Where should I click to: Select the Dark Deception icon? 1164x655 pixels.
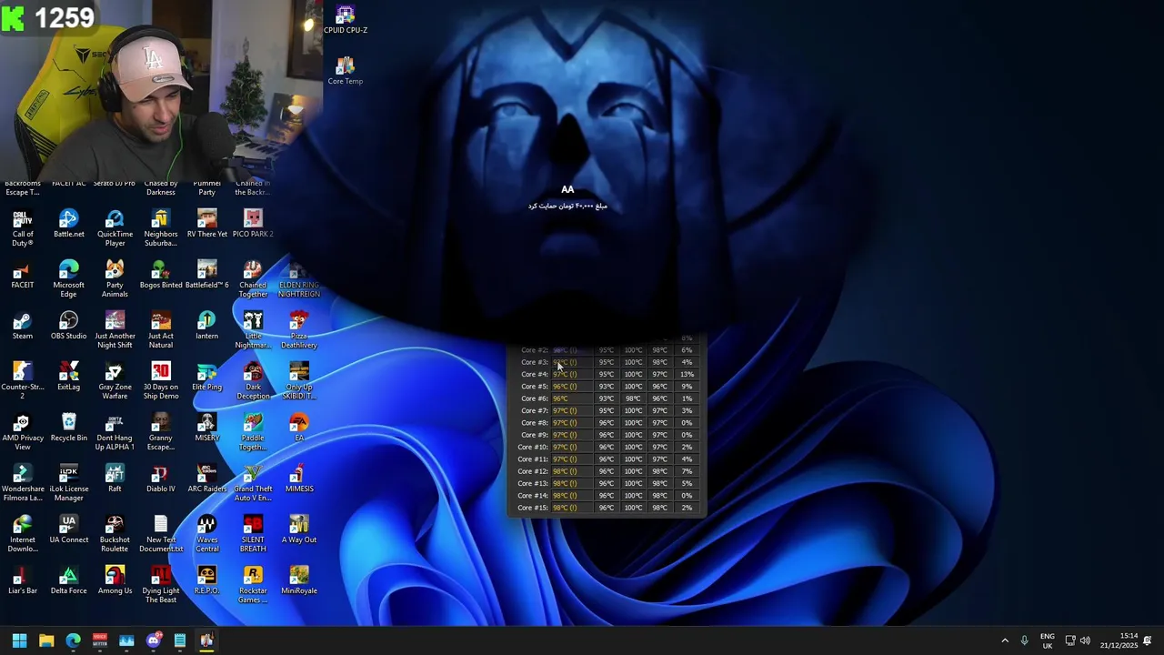pos(253,381)
